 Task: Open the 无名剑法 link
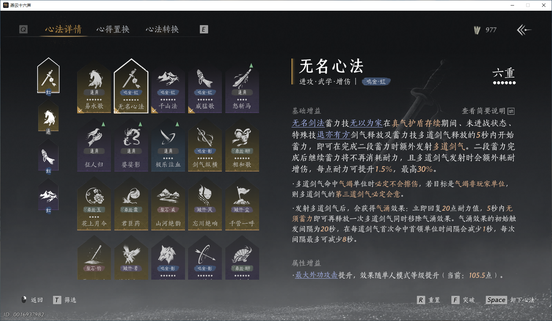pos(308,123)
